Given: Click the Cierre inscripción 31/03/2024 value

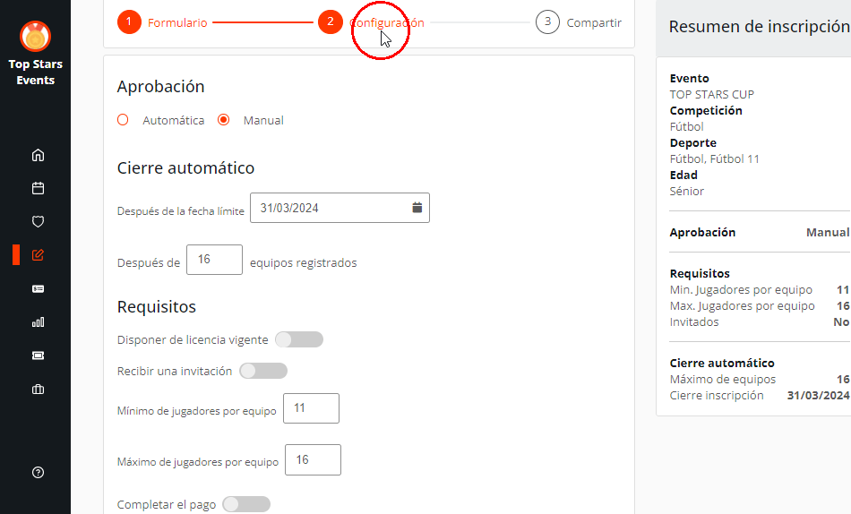Looking at the screenshot, I should click(819, 396).
